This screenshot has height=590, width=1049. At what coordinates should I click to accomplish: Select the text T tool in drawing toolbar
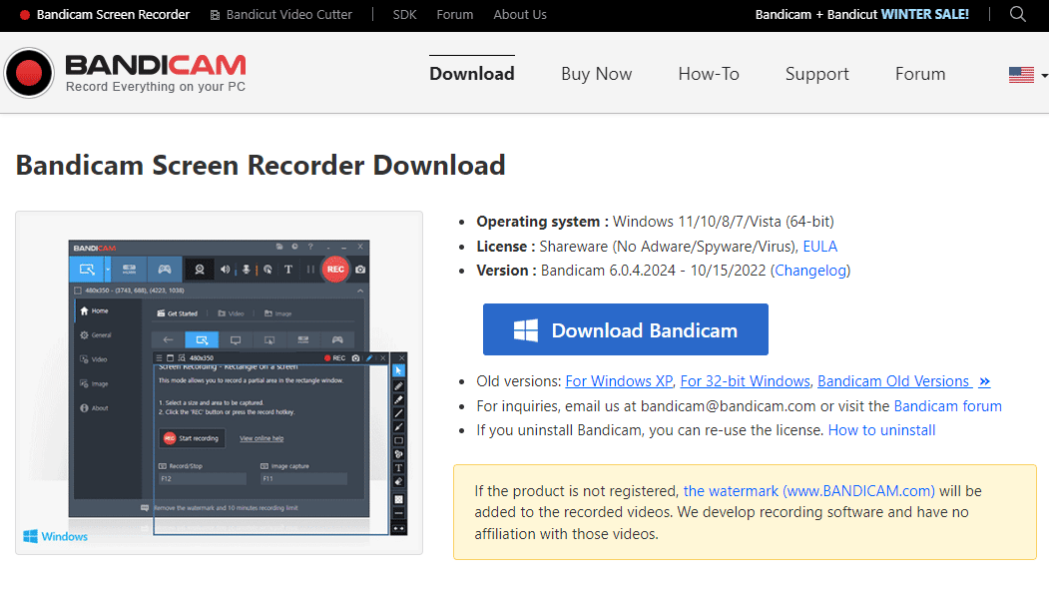click(398, 467)
